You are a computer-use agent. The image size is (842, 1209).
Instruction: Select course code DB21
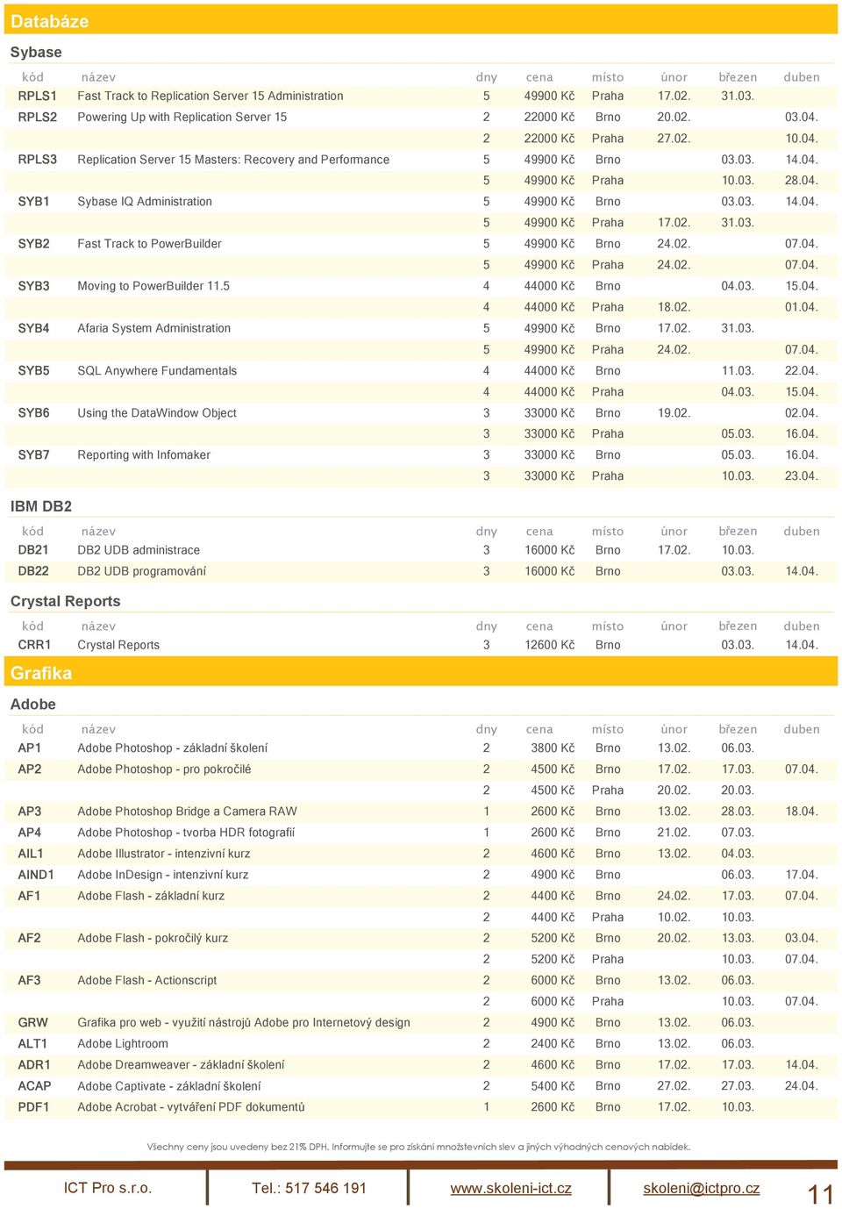pyautogui.click(x=33, y=550)
